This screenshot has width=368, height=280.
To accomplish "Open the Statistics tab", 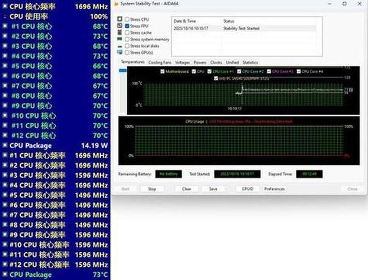I will [x=250, y=62].
